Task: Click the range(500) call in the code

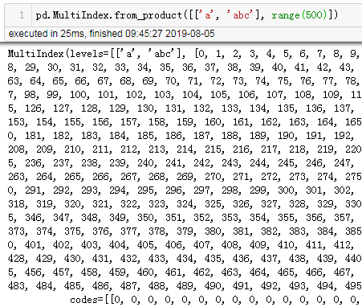Action: (x=299, y=15)
